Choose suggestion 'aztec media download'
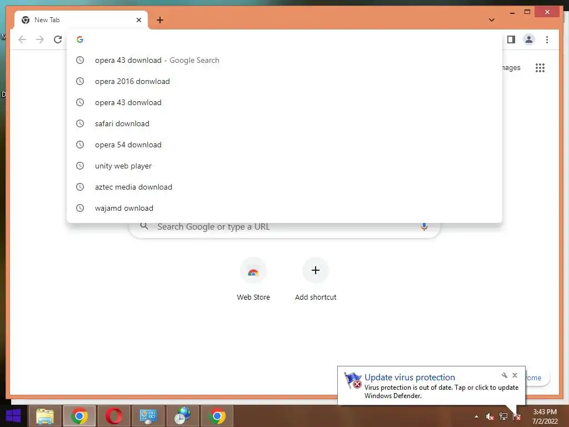Viewport: 569px width, 427px height. point(284,187)
